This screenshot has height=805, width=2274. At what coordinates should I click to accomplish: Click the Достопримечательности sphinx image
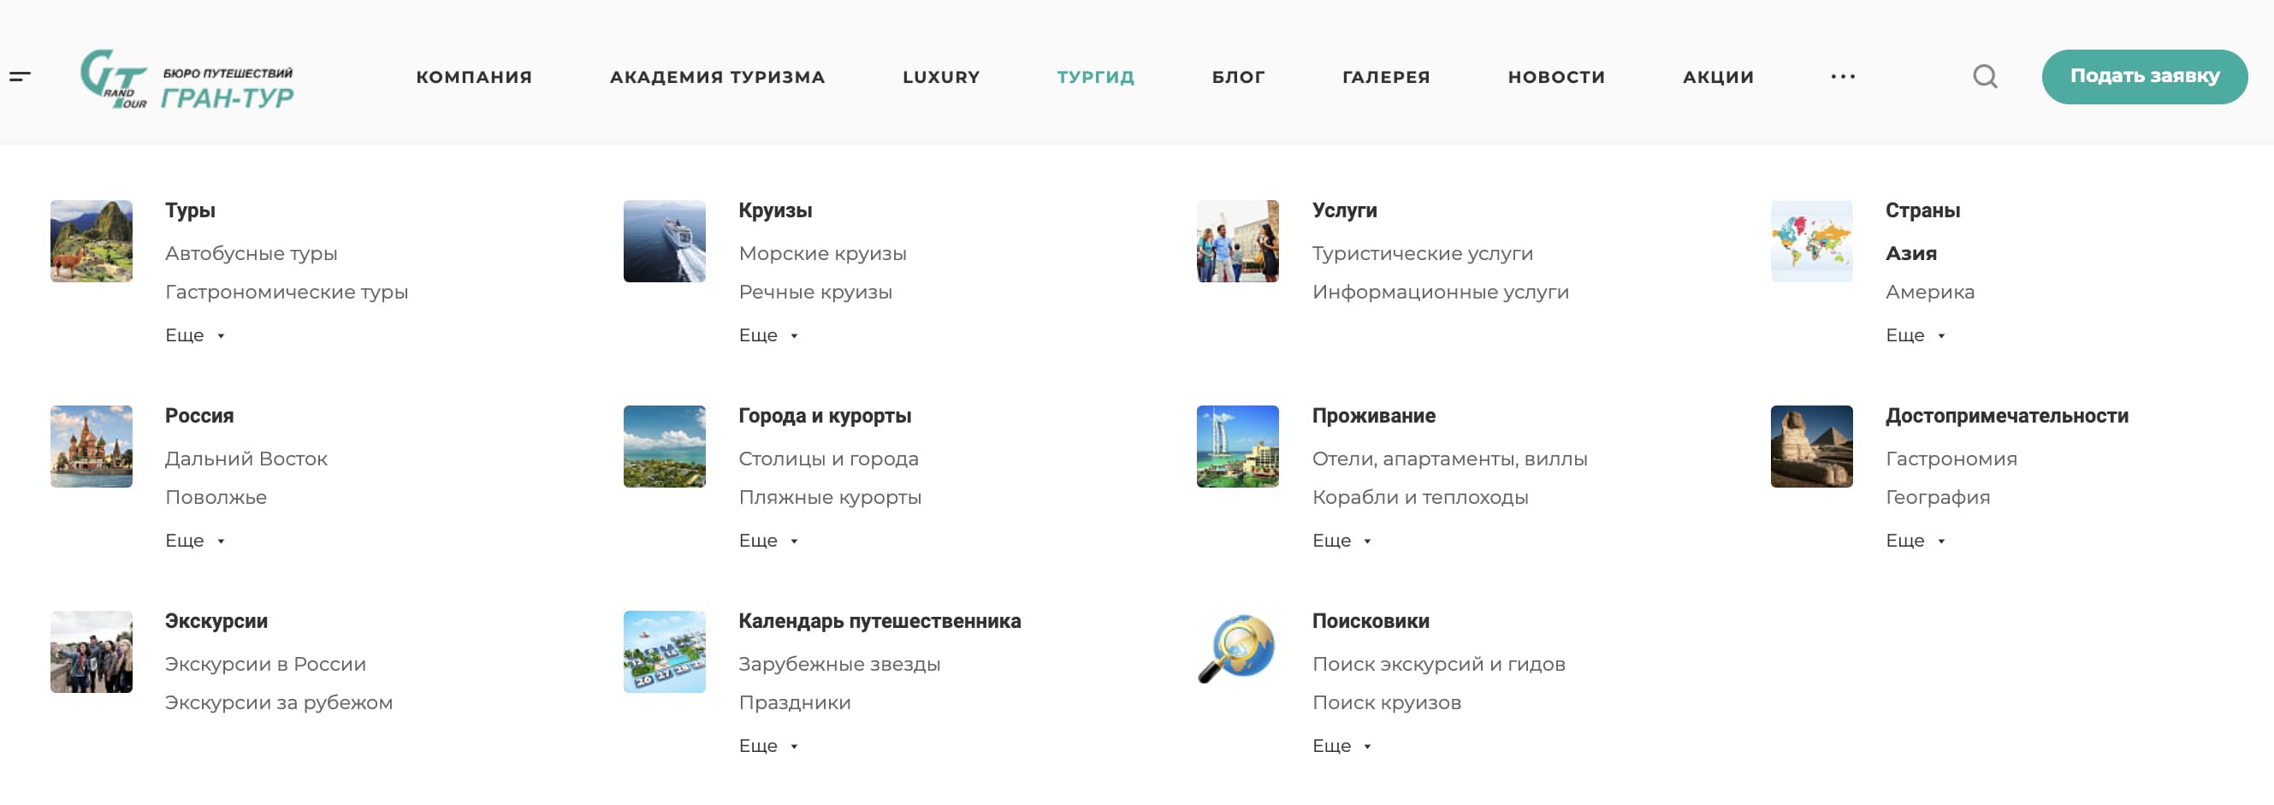[1810, 447]
